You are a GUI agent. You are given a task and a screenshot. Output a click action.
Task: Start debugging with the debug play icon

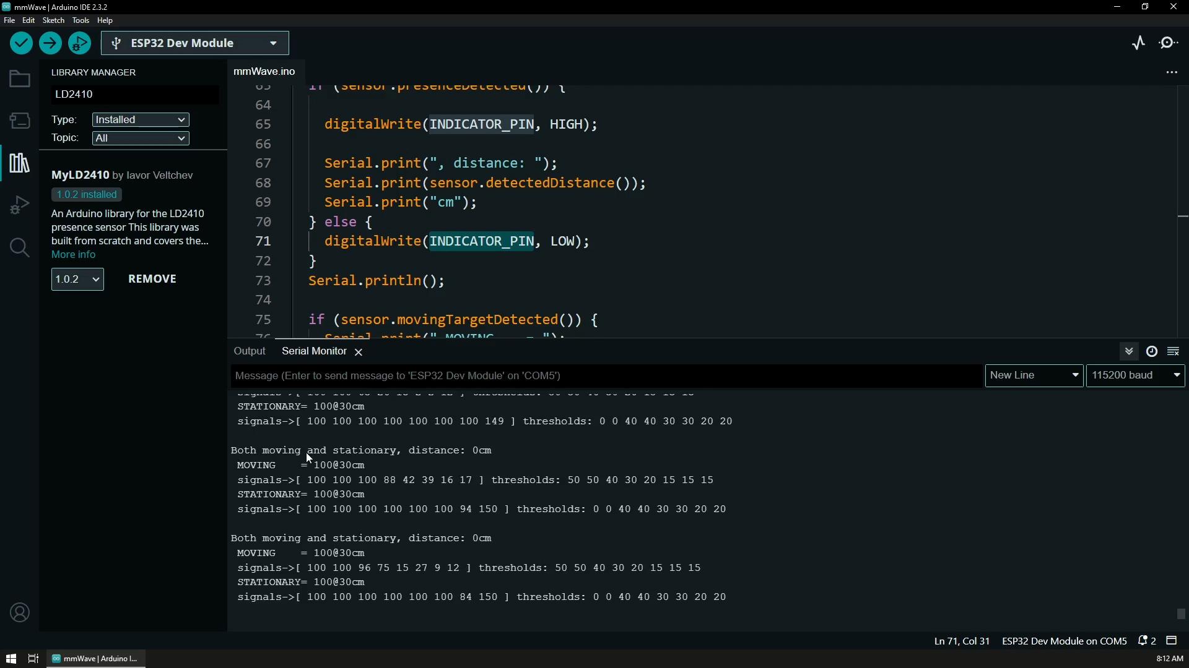(79, 43)
